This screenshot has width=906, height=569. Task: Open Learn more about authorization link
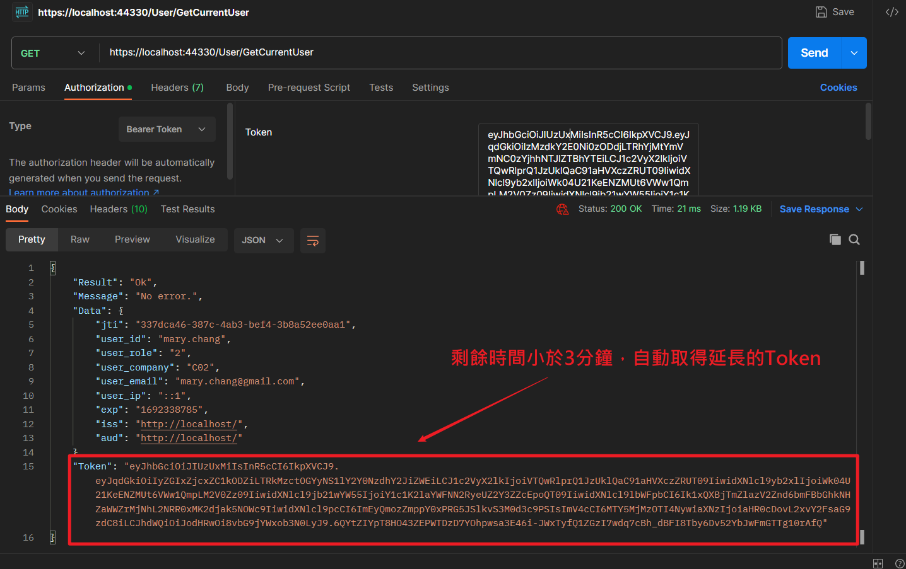coord(79,192)
